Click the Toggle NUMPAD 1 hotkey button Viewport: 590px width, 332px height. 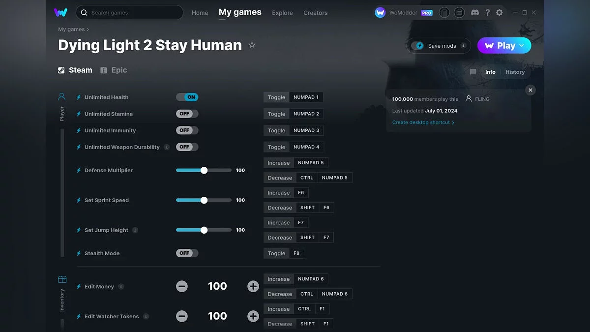click(293, 97)
